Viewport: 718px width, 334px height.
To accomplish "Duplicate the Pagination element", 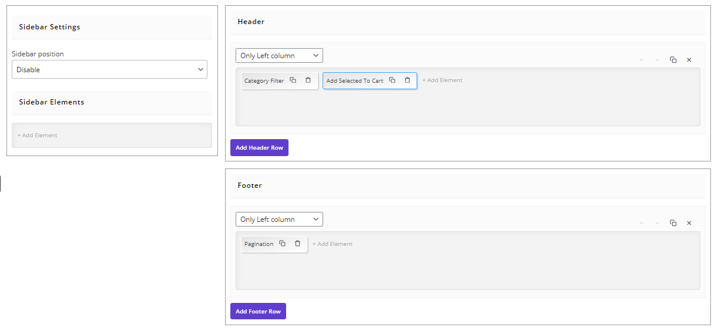I will [x=282, y=244].
